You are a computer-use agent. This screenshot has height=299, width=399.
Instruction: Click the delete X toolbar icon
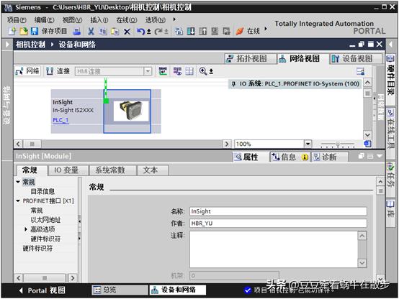pos(127,32)
